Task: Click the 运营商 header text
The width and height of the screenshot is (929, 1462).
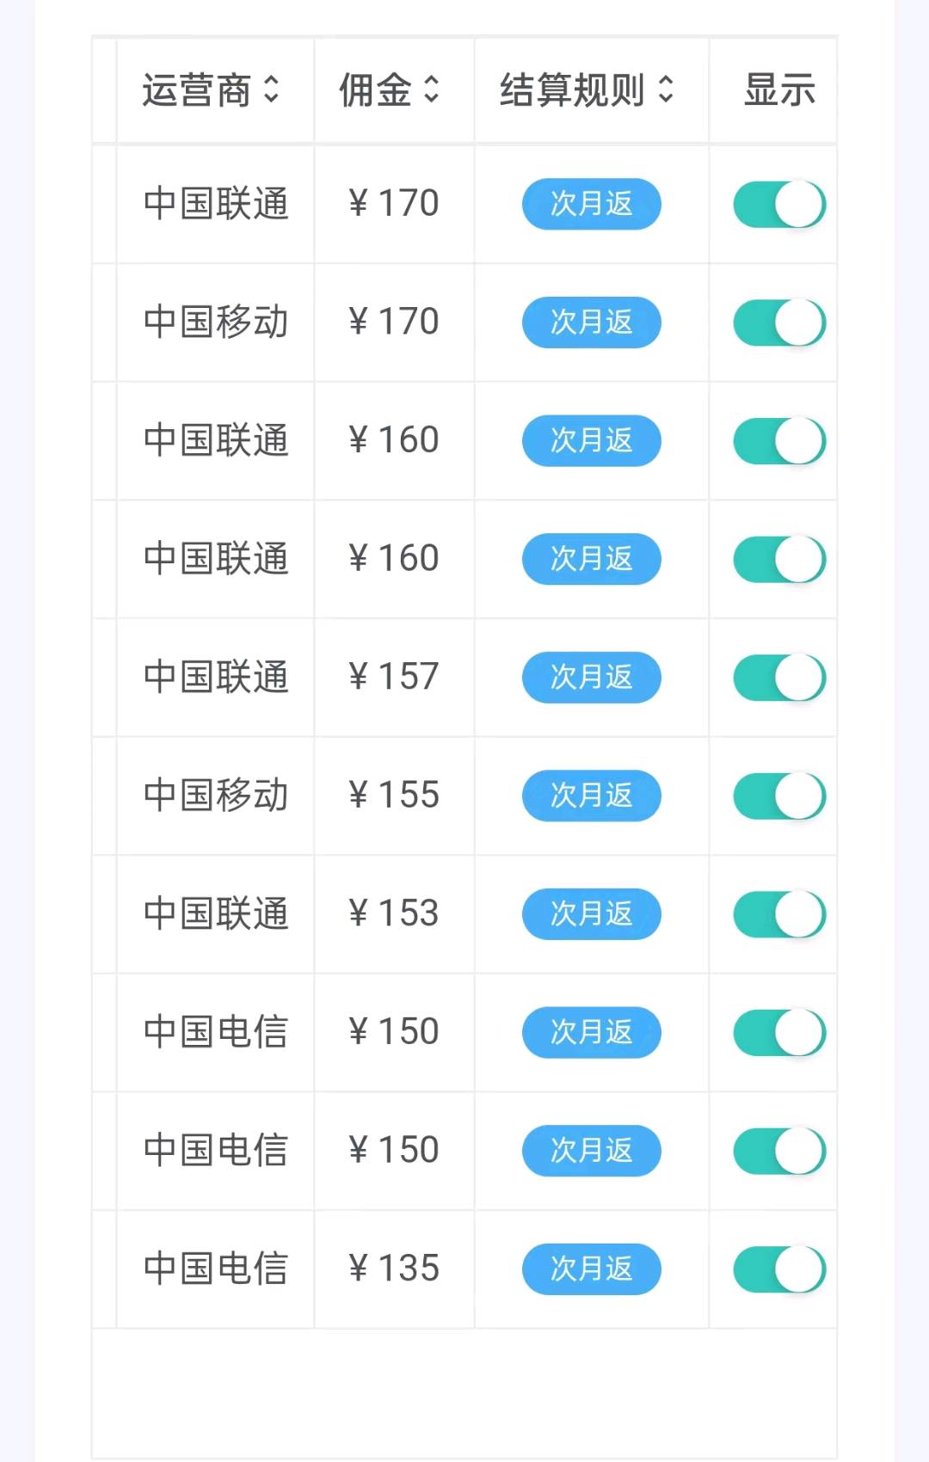Action: tap(197, 89)
